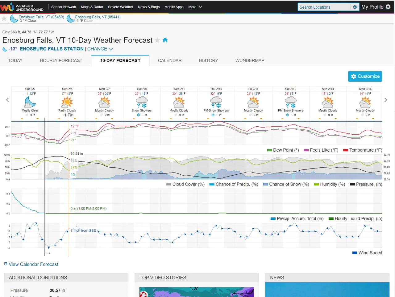Click the moon icon for Enosburg Falls 05441

click(x=70, y=19)
